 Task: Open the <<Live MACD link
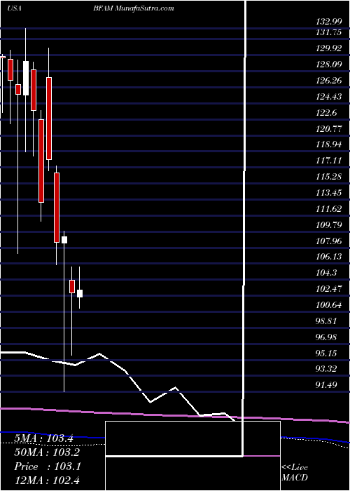click(295, 473)
